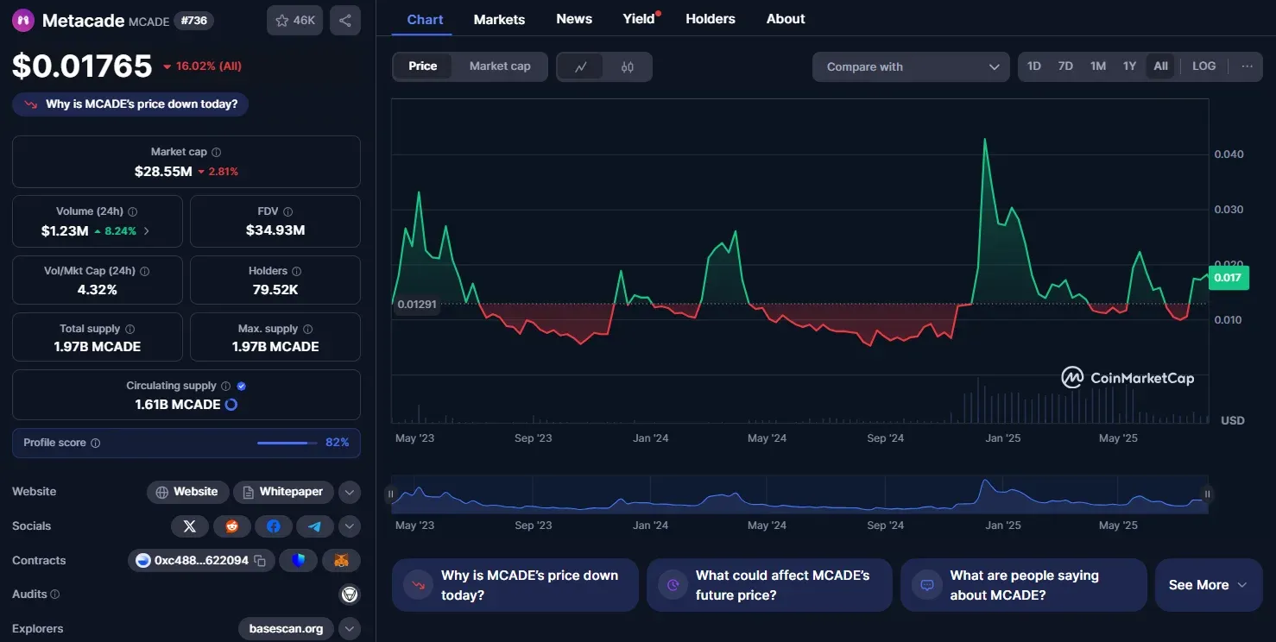Image resolution: width=1276 pixels, height=642 pixels.
Task: Select line chart type
Action: 582,66
